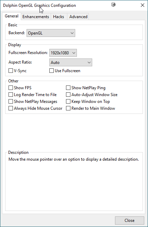Screen dimensions: 148x227
Task: Expand the Aspect Ratio dropdown
Action: (71, 63)
